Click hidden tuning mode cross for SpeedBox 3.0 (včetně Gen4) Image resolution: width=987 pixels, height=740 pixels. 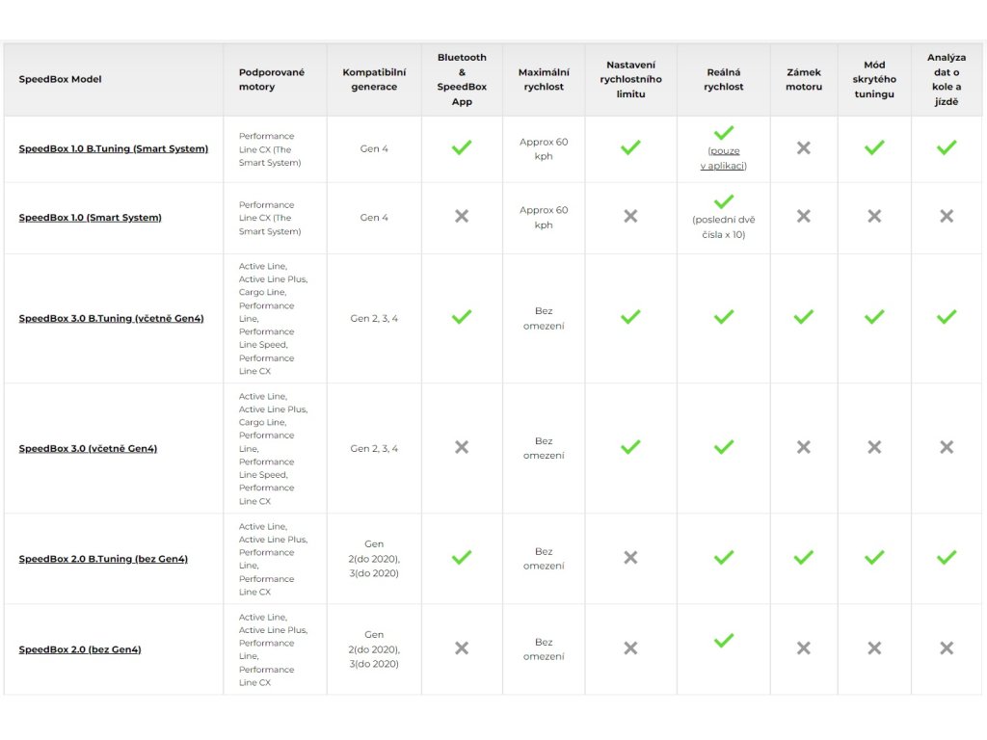click(x=874, y=447)
